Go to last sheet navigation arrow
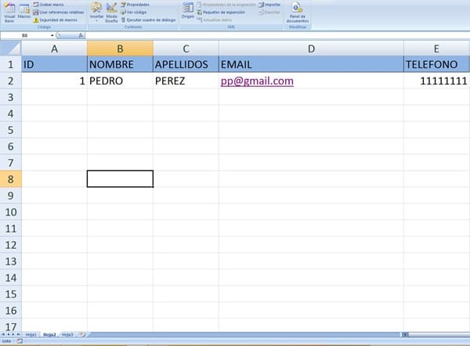The height and width of the screenshot is (346, 470). (18, 334)
